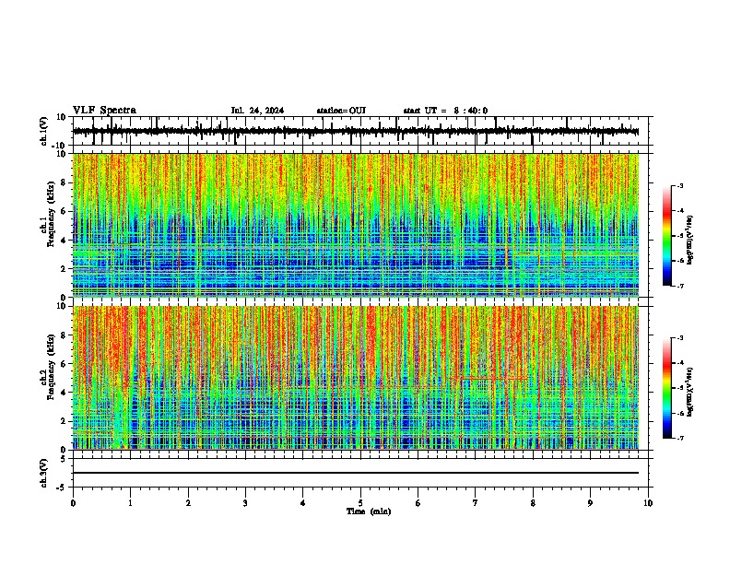
Task: Click the "start UT = 8 :40: 0" text
Action: click(x=445, y=111)
